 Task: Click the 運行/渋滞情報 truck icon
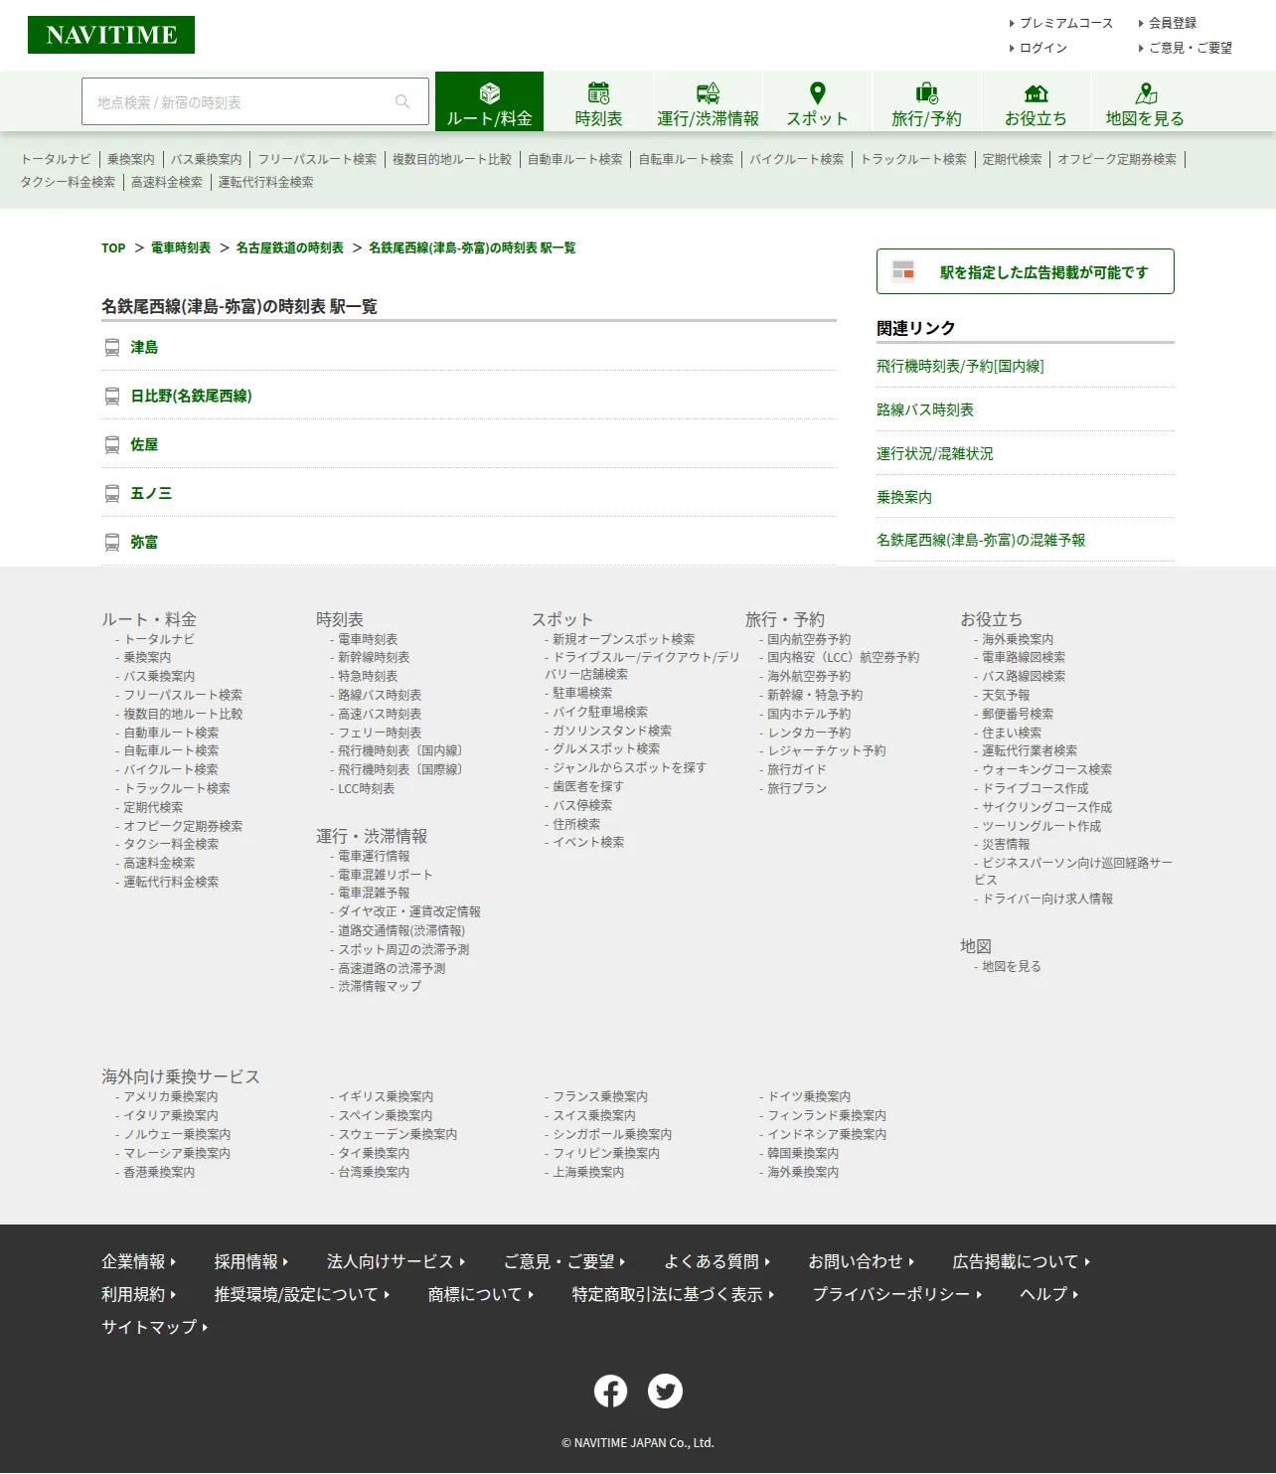708,93
